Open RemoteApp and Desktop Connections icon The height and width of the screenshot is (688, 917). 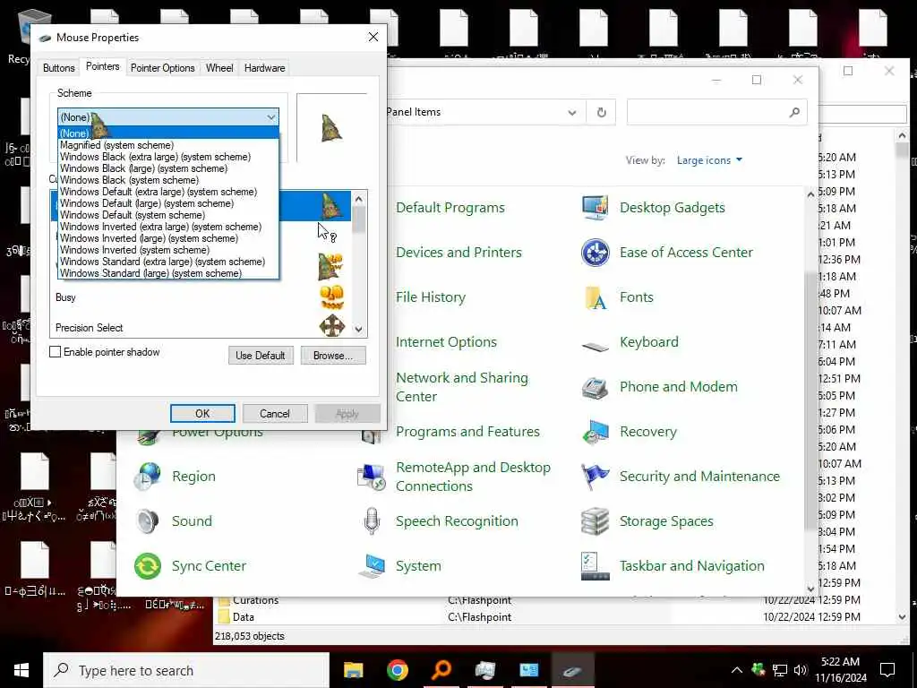[372, 477]
